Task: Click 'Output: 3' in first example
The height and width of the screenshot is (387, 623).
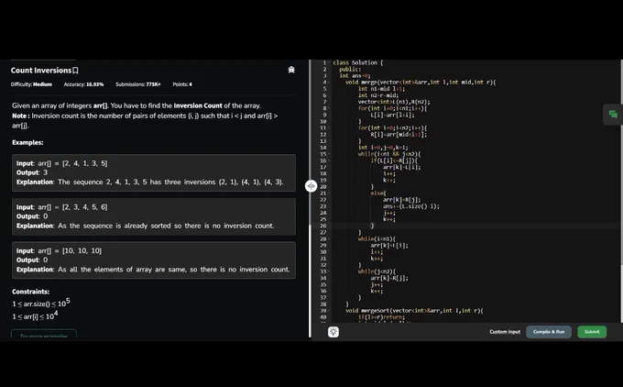Action: click(32, 172)
